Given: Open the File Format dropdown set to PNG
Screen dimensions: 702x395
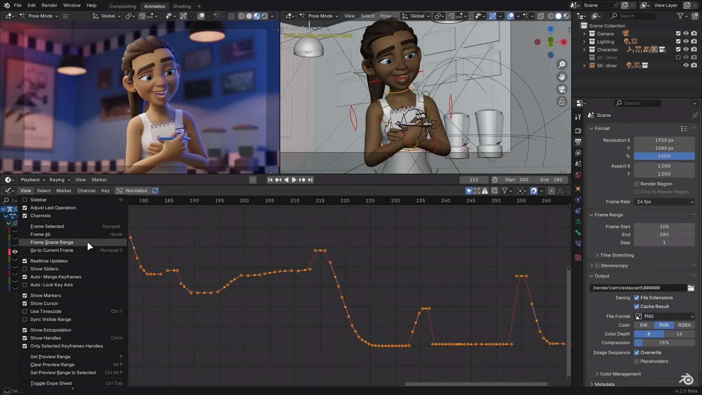Looking at the screenshot, I should pos(664,316).
